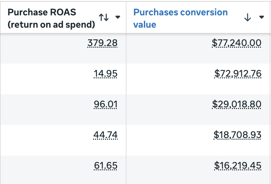Select the 96.01 ROAS value
271x184 pixels.
[105, 104]
